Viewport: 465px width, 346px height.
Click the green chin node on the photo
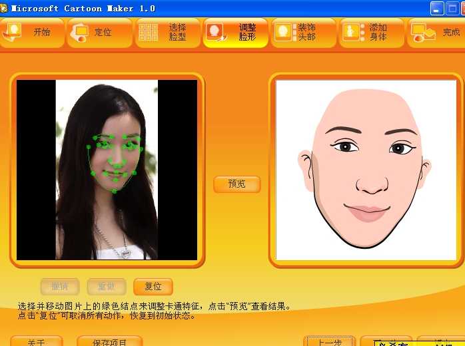(114, 191)
